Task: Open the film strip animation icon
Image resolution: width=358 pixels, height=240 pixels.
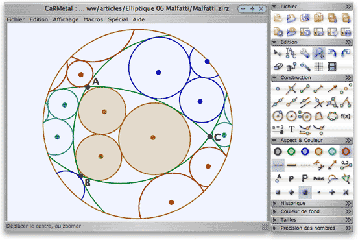Action: tap(332, 67)
